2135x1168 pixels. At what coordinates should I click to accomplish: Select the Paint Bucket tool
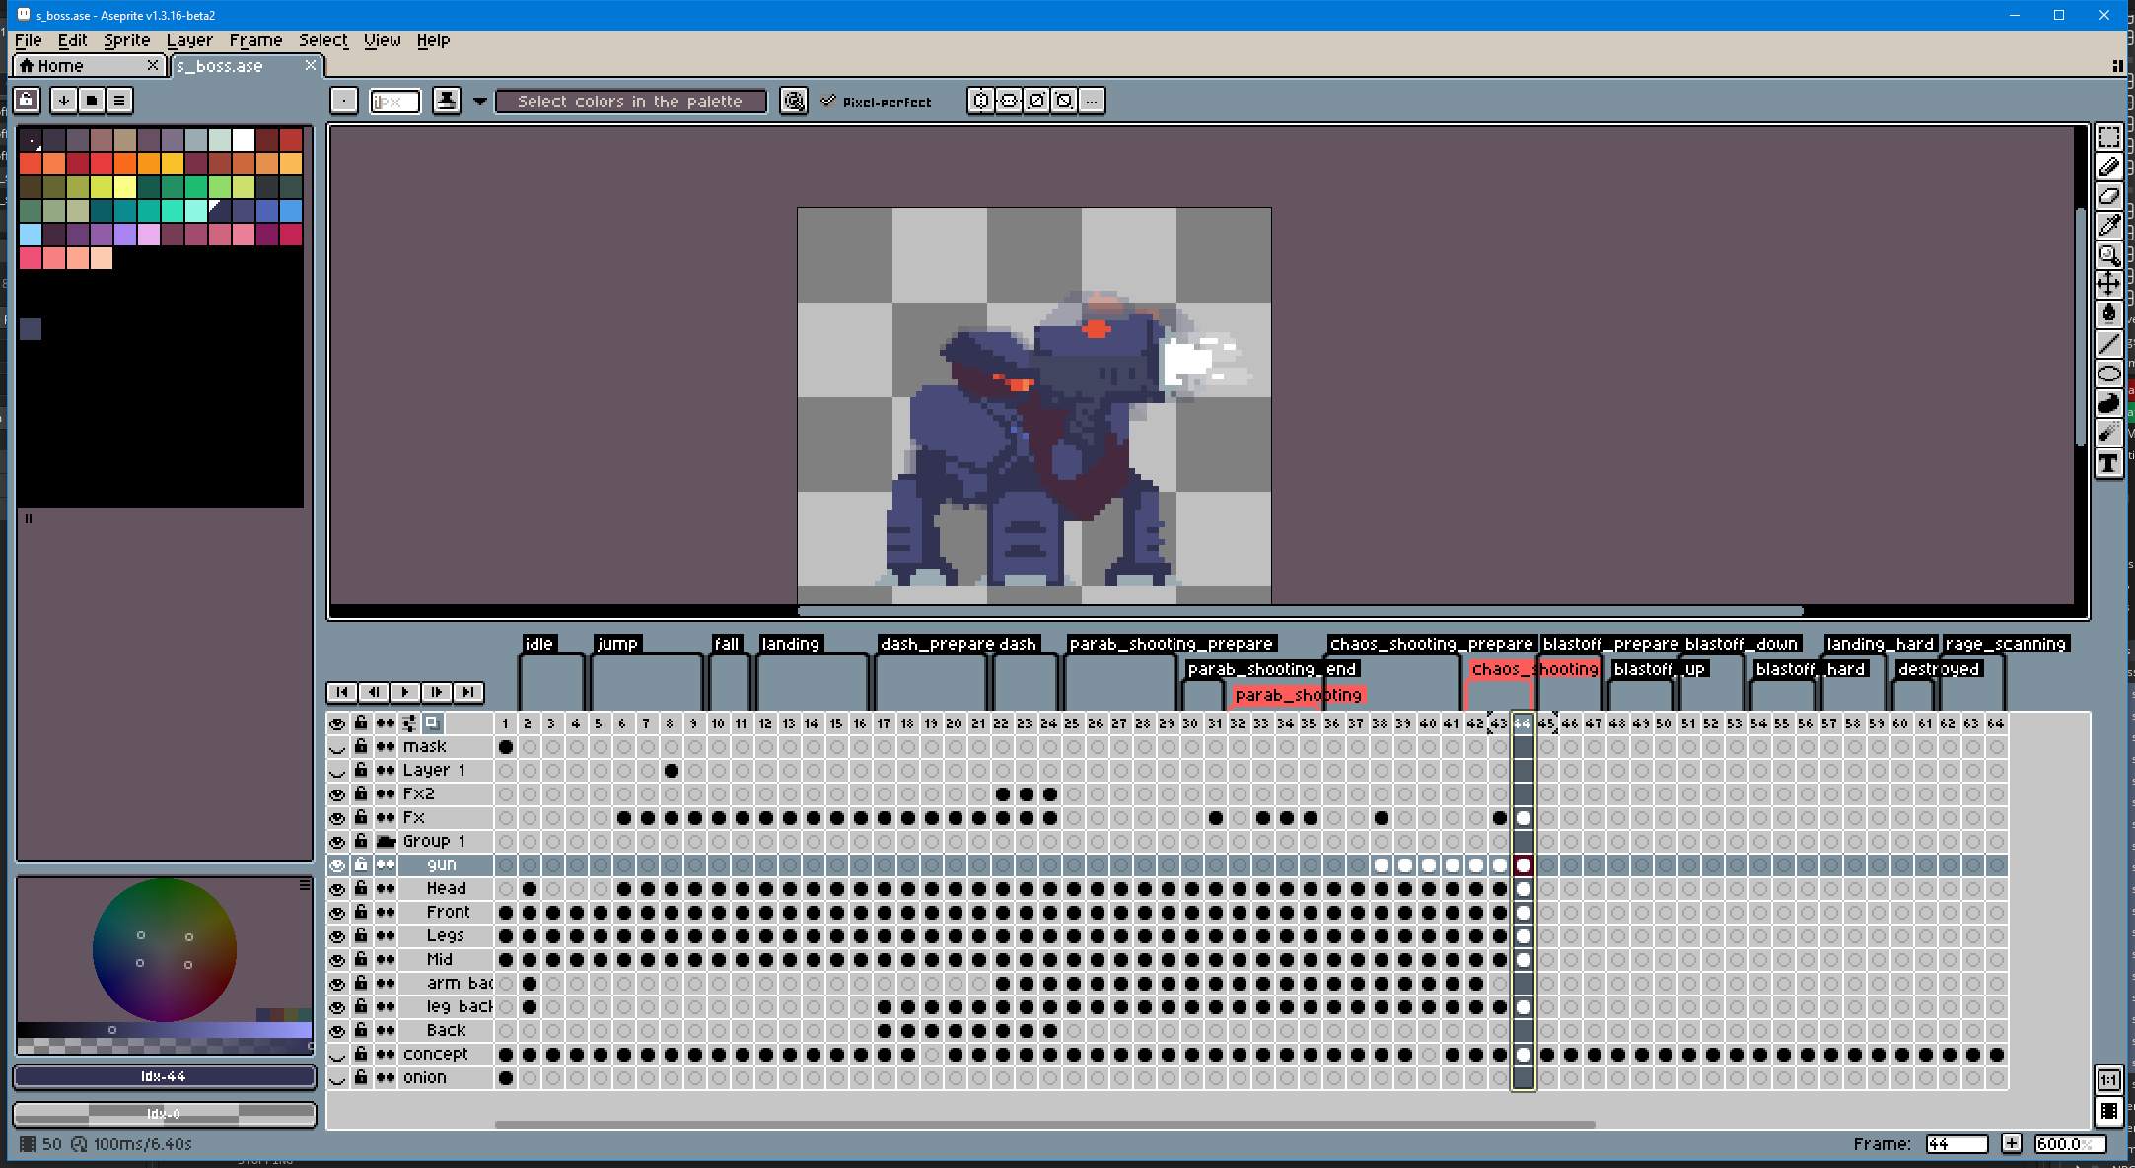(2108, 313)
